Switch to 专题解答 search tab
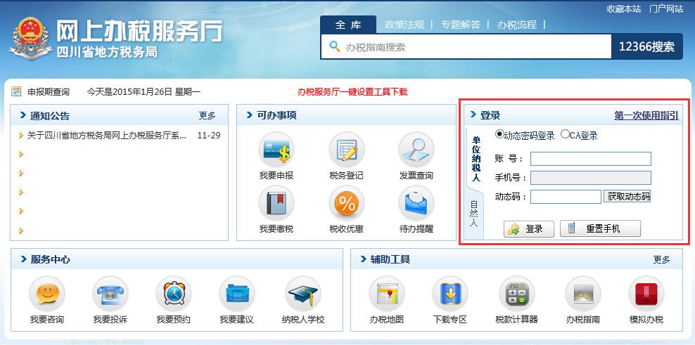The image size is (695, 345). (x=461, y=25)
